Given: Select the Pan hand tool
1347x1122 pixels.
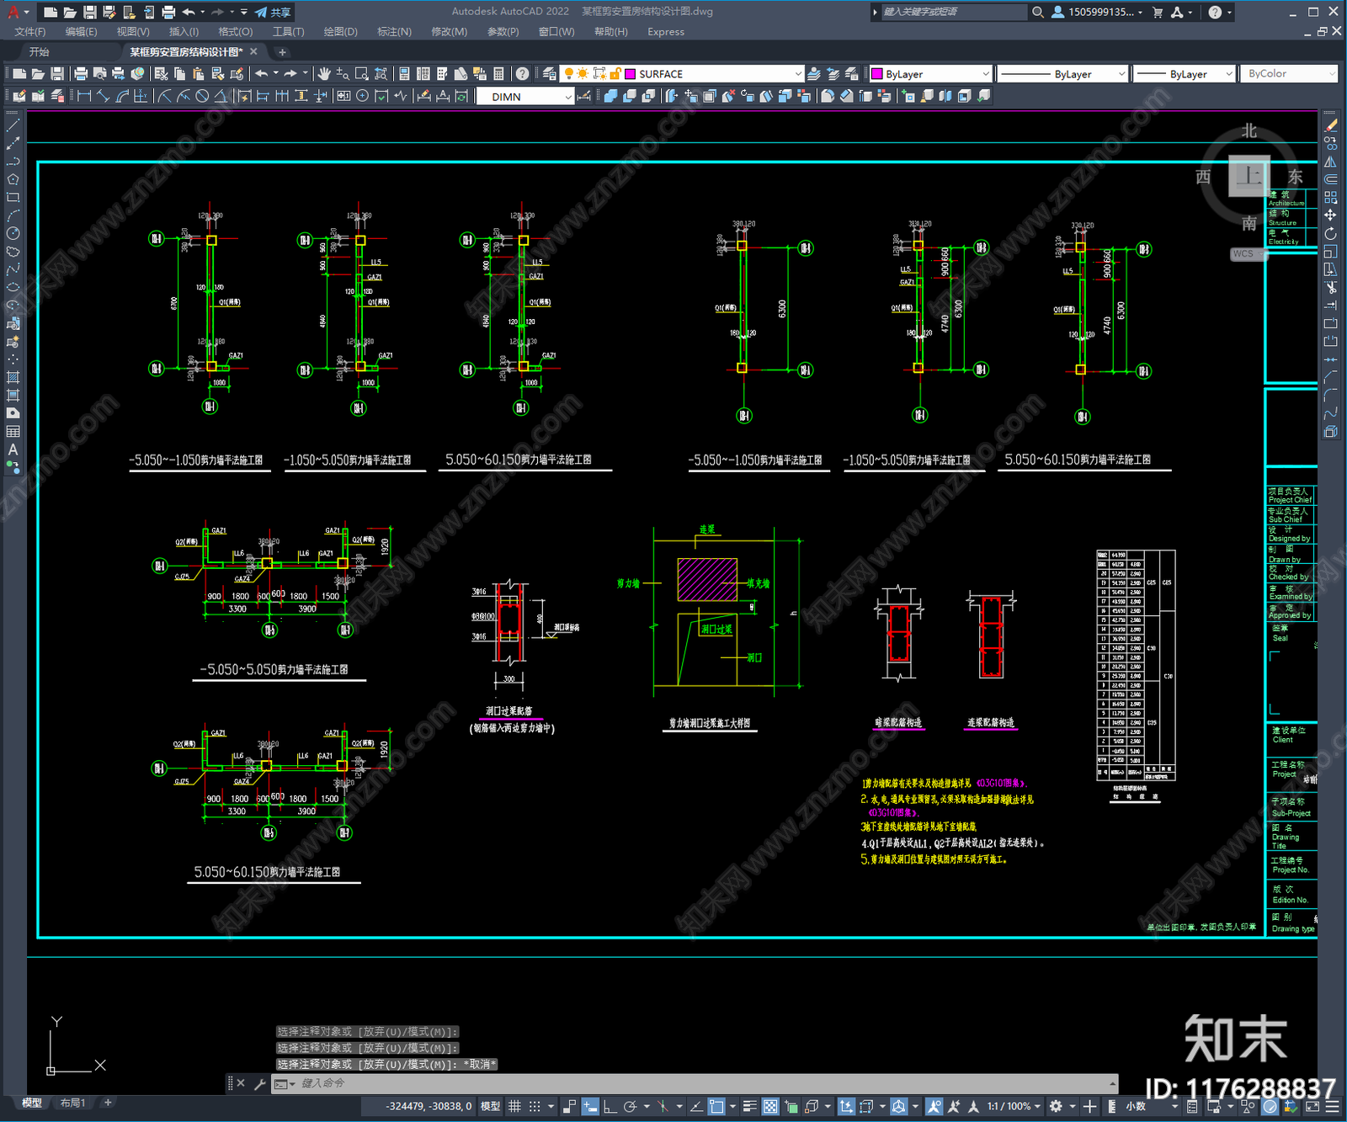Looking at the screenshot, I should point(324,74).
